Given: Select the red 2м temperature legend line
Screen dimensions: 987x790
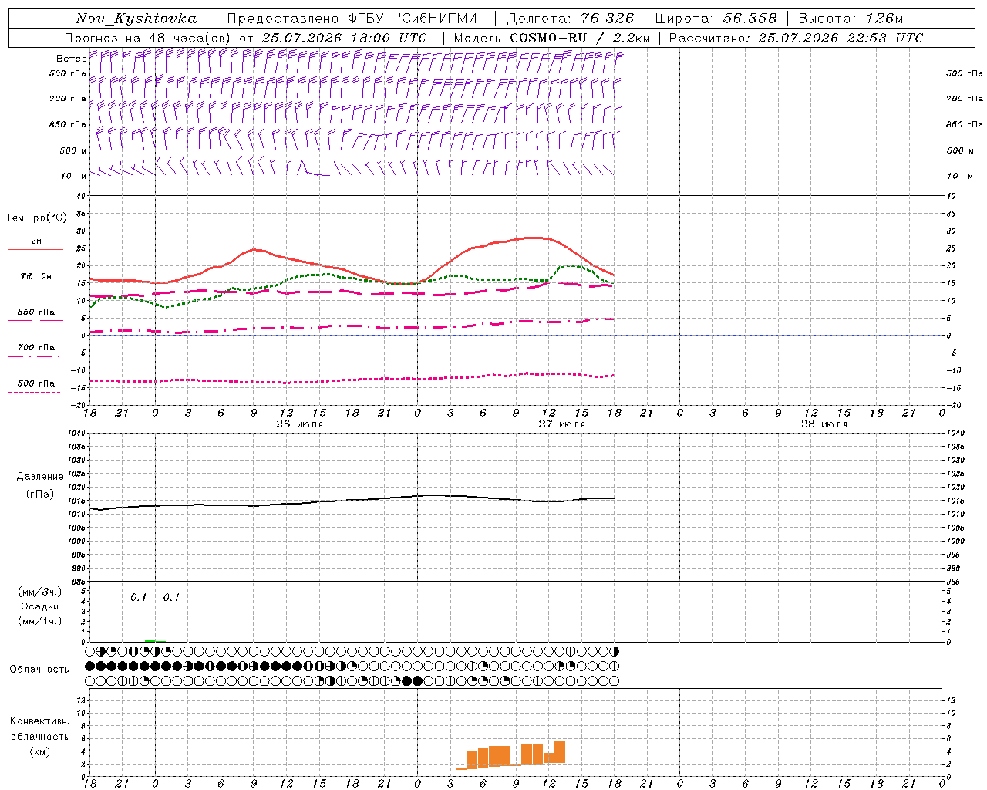Looking at the screenshot, I should 35,249.
